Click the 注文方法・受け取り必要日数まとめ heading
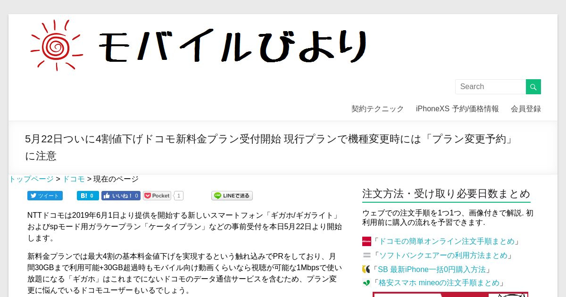 point(446,194)
